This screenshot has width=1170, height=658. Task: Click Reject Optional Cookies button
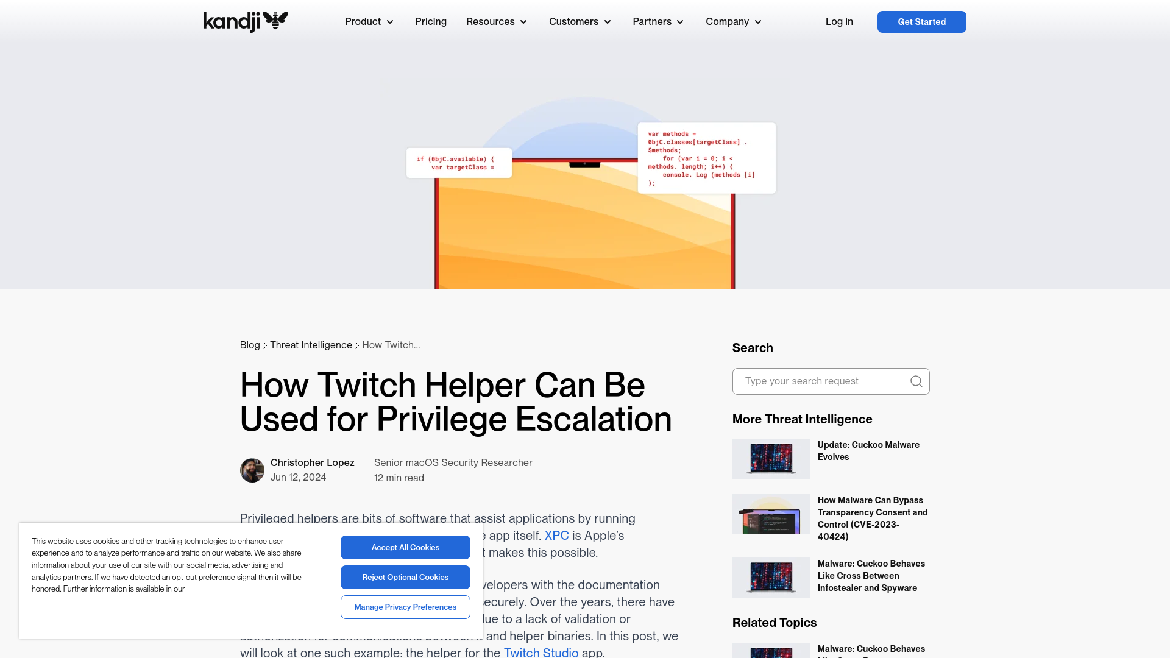(x=405, y=577)
